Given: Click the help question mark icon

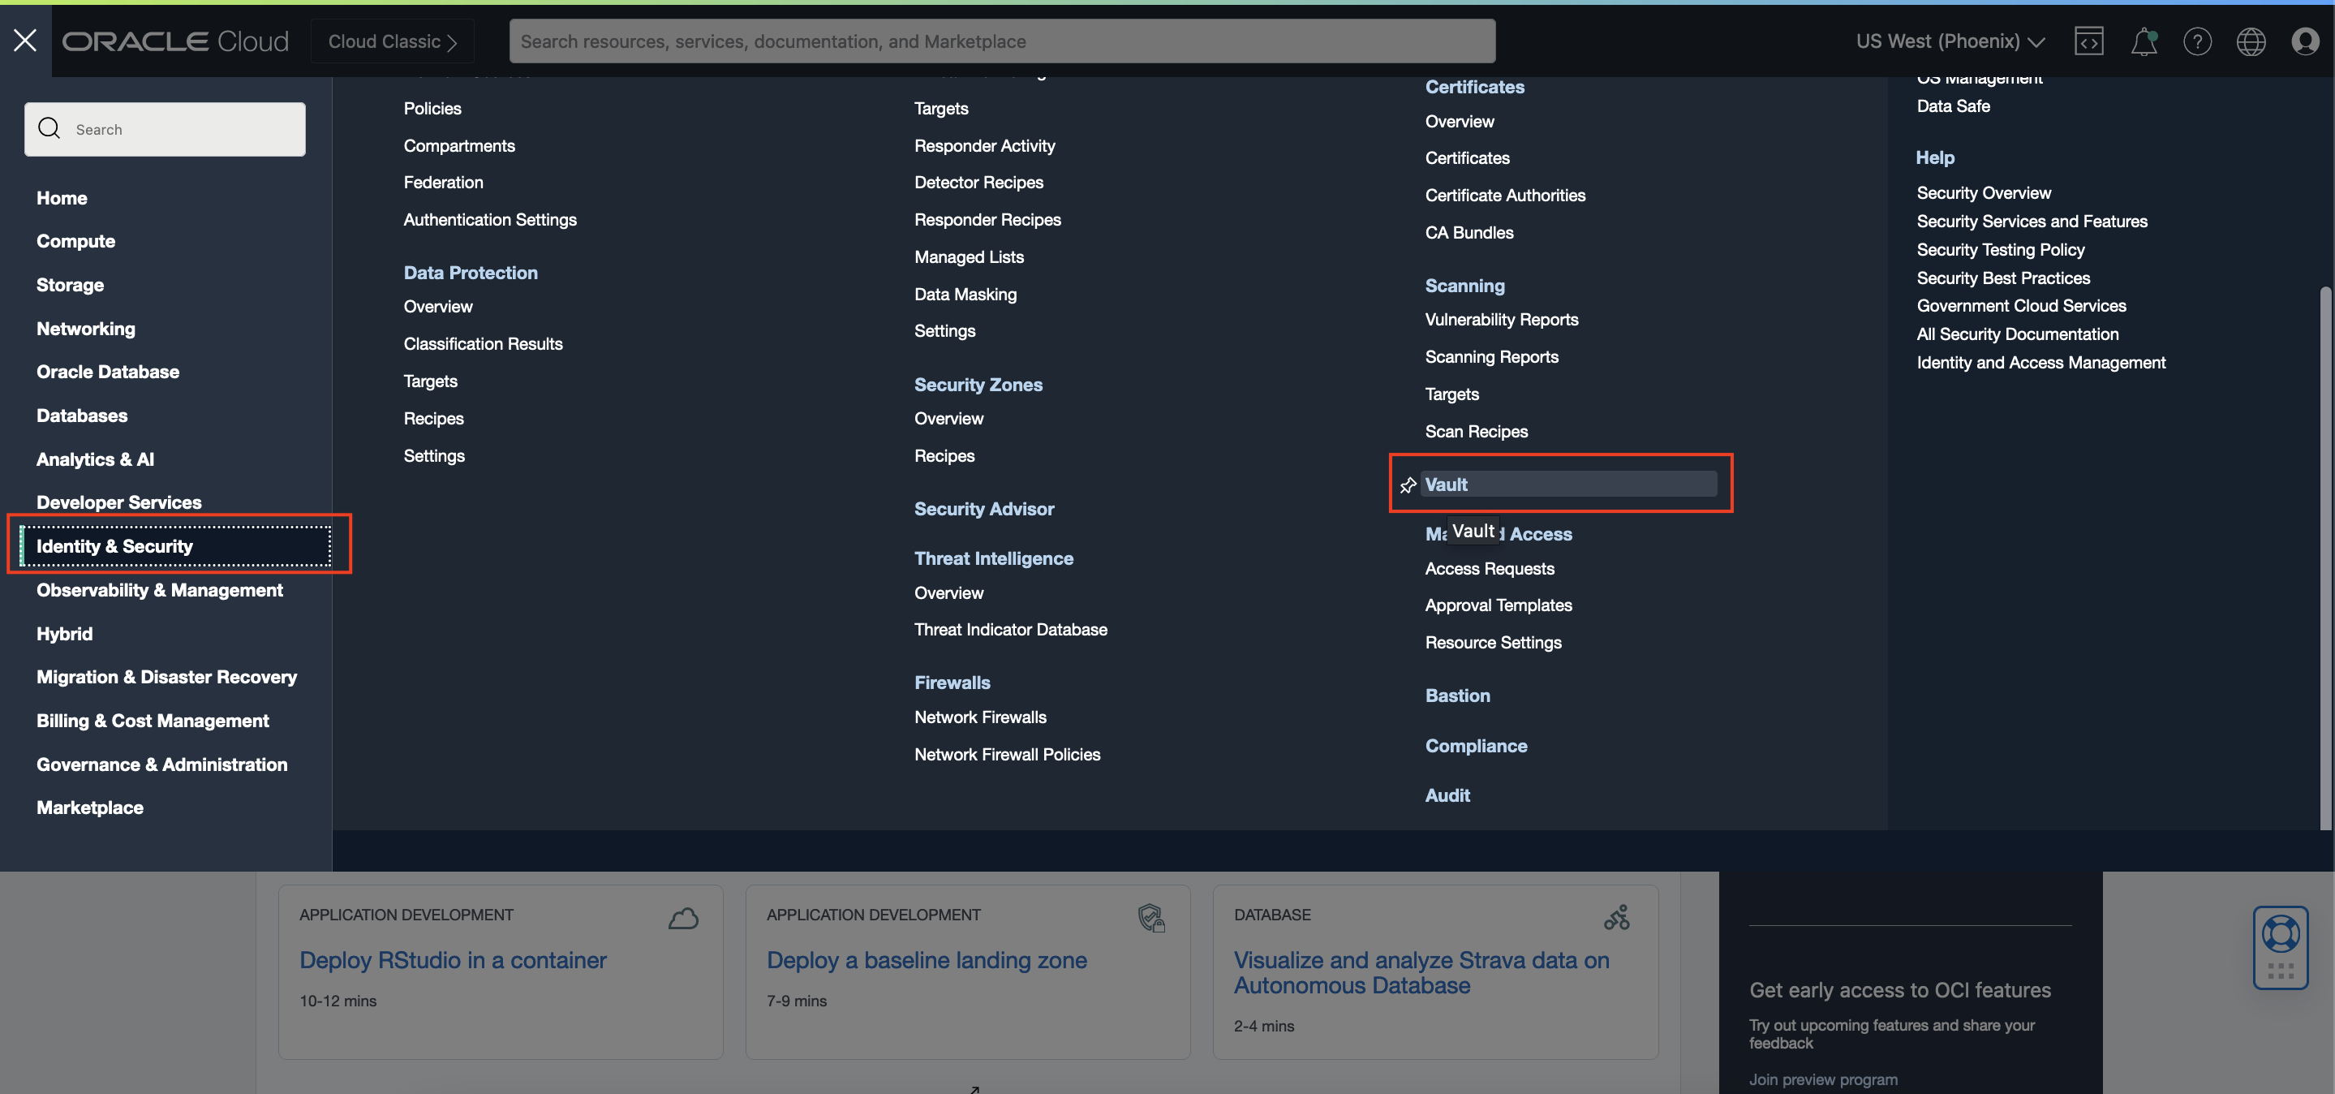Looking at the screenshot, I should pos(2197,41).
